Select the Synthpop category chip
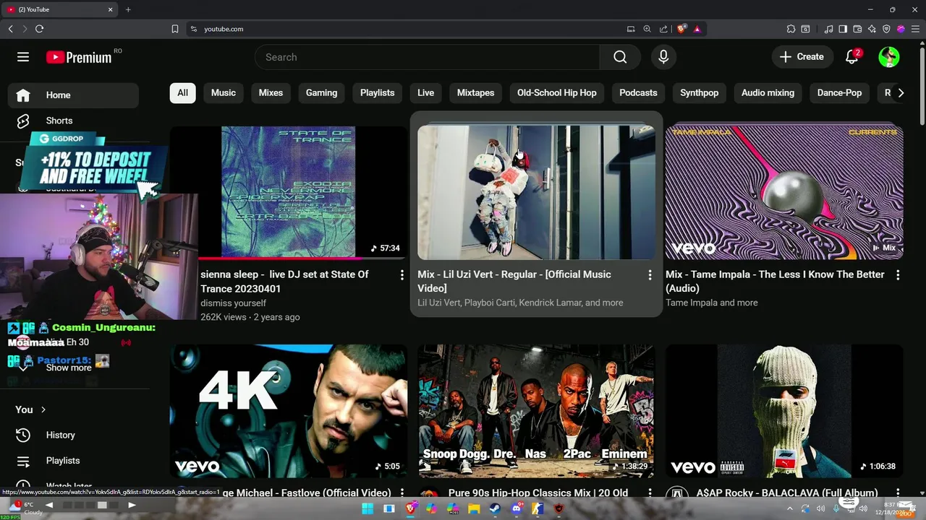 click(699, 92)
